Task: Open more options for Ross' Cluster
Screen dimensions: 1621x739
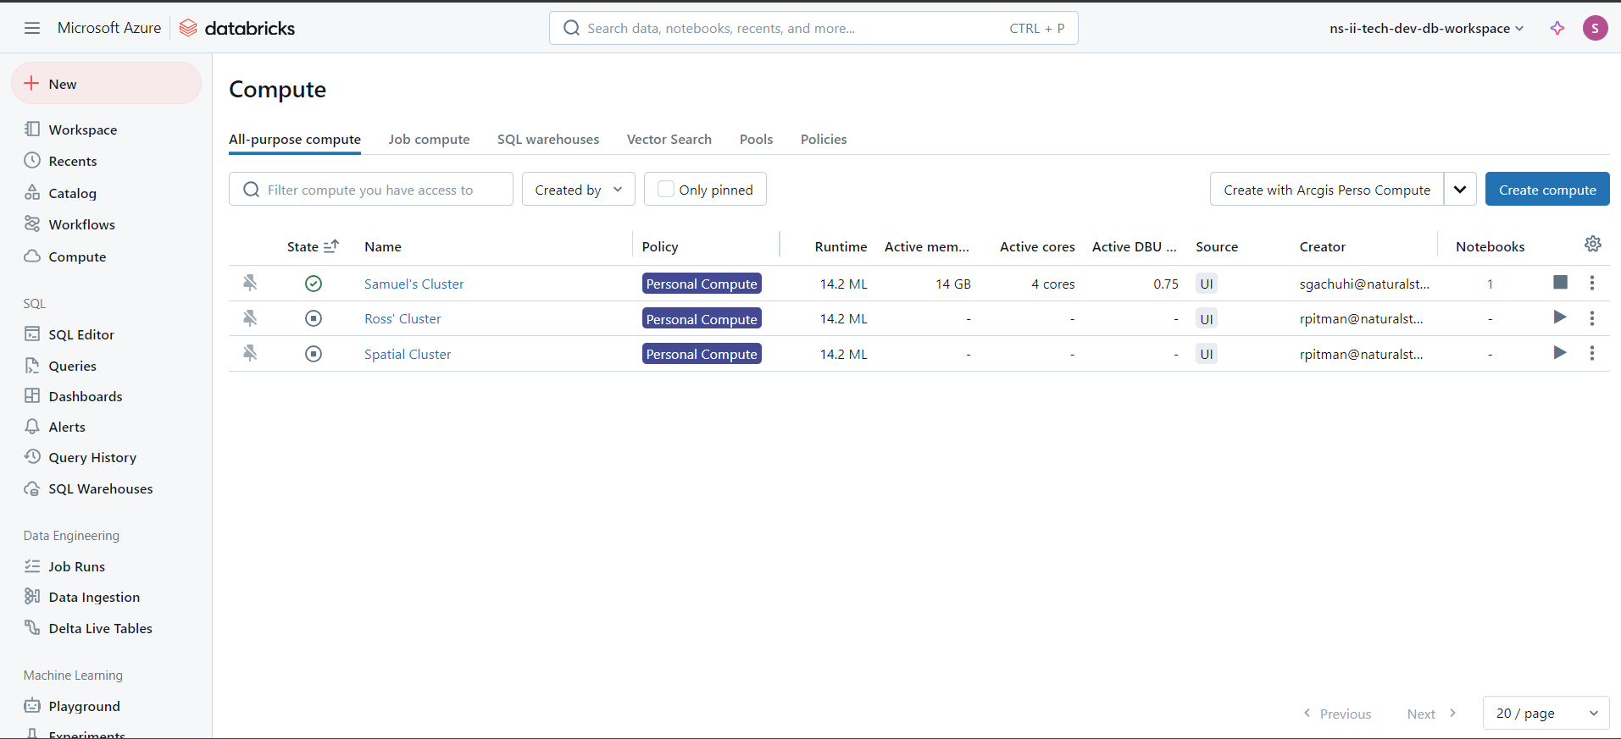Action: (x=1592, y=318)
